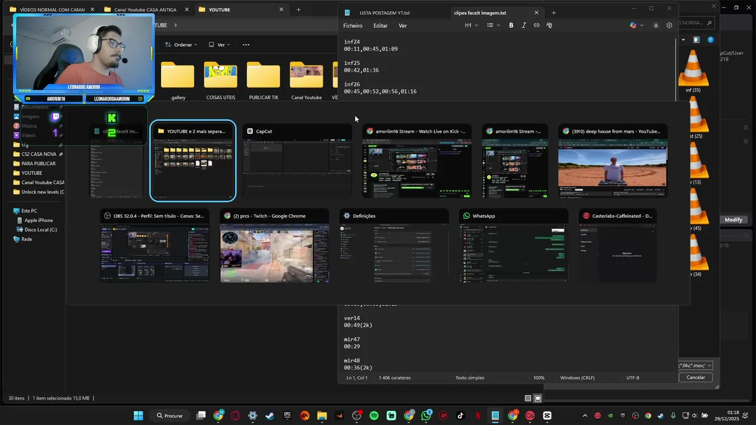756x425 pixels.
Task: Click the Modify button
Action: (733, 220)
